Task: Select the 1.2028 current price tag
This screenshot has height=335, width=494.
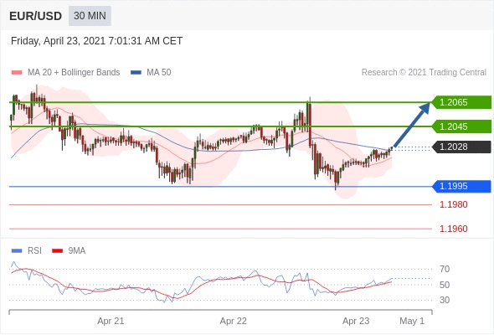Action: (x=461, y=147)
